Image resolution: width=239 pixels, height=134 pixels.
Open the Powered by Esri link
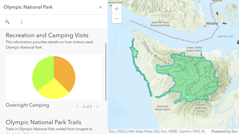tap(225, 131)
